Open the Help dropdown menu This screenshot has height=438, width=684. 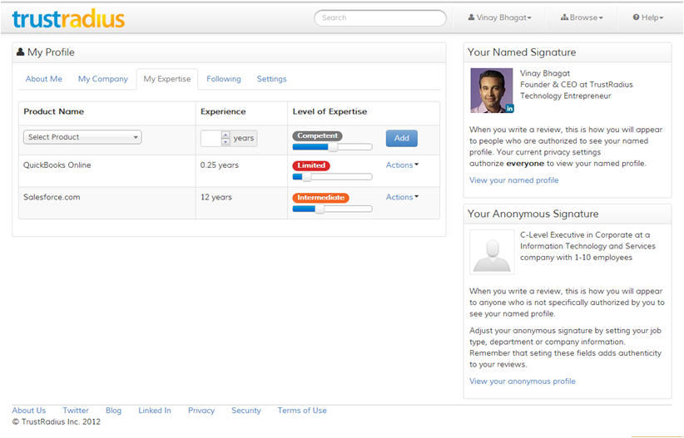pos(647,17)
